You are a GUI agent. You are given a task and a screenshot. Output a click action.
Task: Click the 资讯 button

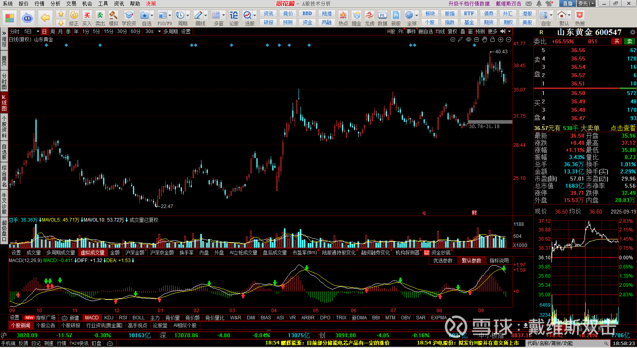[x=269, y=14]
